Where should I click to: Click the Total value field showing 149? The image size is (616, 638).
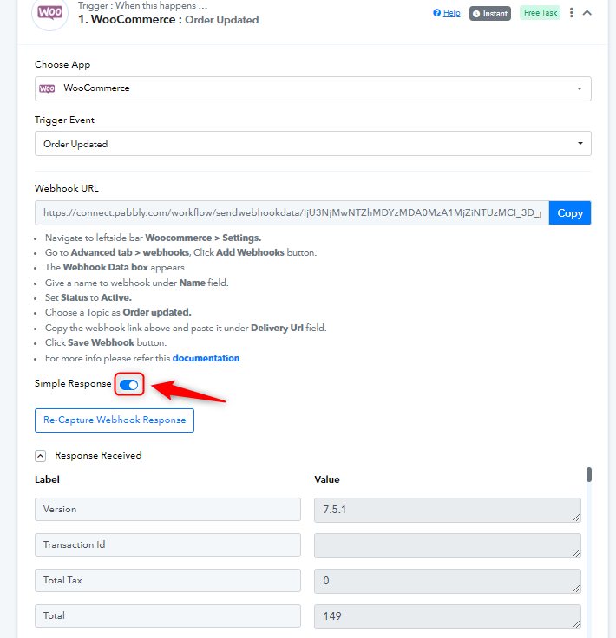click(448, 616)
